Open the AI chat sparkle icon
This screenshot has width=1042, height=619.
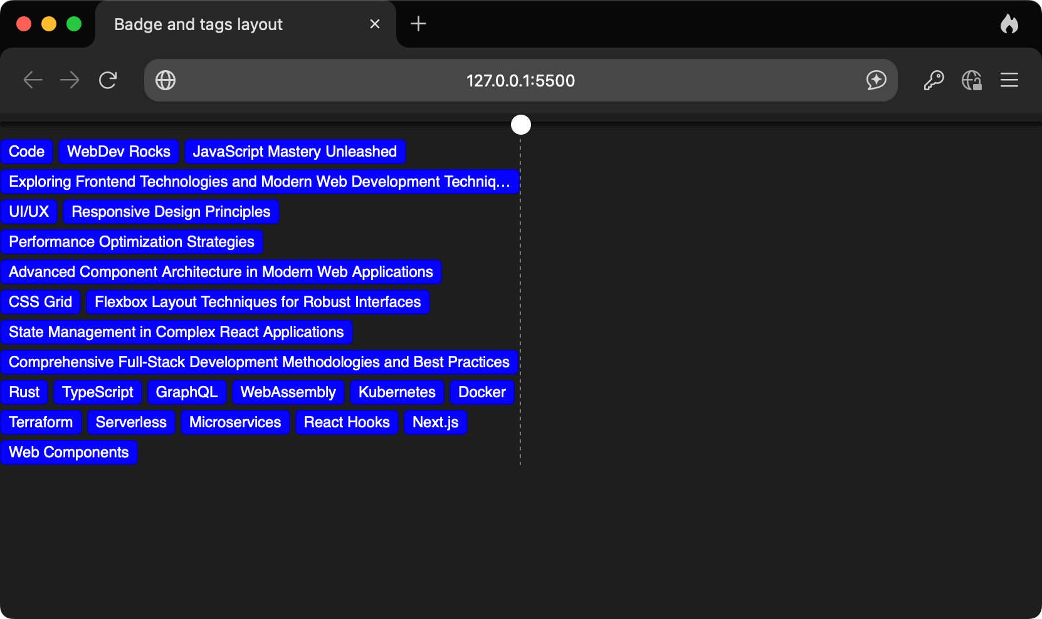pyautogui.click(x=876, y=80)
